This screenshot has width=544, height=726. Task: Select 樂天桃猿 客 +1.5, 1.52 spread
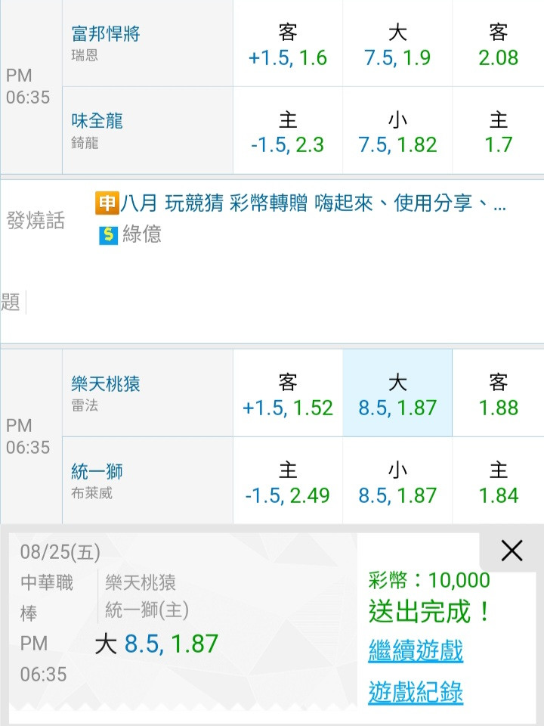click(288, 393)
